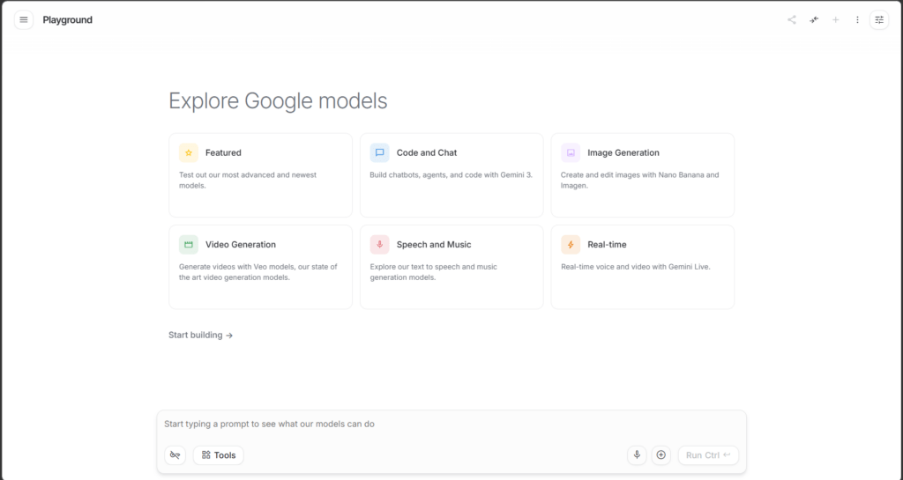Screen dimensions: 903x480
Task: Click the Explore Google models heading
Action: pos(278,101)
